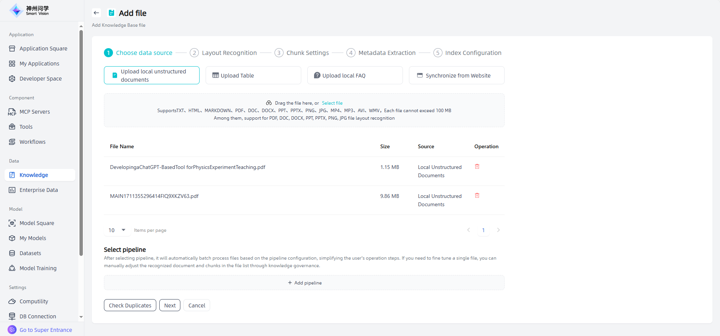Click the Select file link
This screenshot has width=720, height=336.
(332, 103)
